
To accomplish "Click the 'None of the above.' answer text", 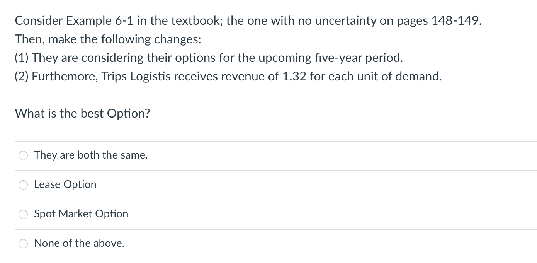I will [79, 243].
